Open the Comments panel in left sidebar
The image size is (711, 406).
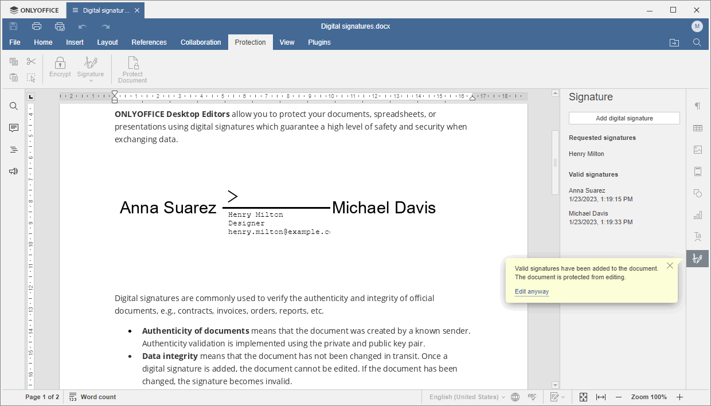pos(13,128)
